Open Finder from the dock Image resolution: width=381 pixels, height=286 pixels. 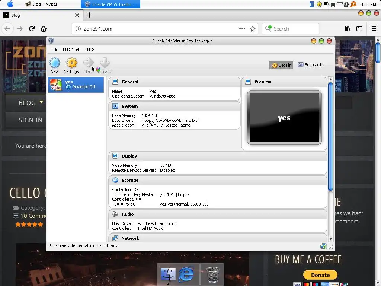coord(168,274)
